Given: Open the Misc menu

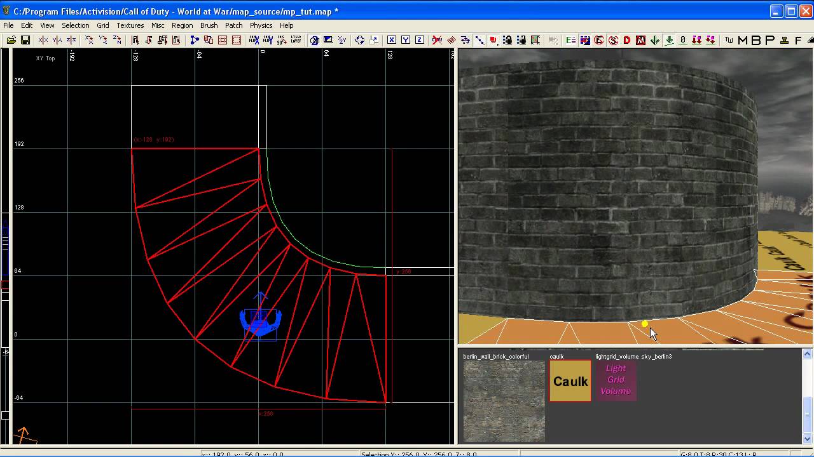Looking at the screenshot, I should (158, 25).
